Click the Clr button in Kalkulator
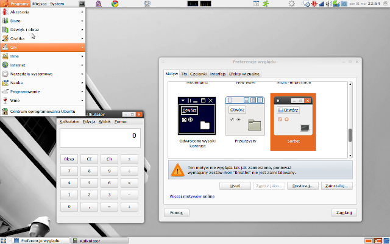 tap(109, 159)
